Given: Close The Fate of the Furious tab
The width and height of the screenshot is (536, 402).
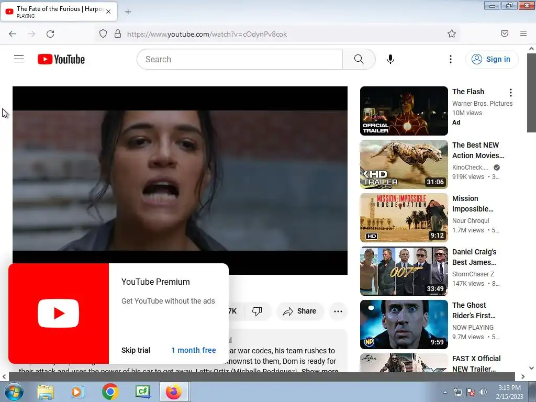Looking at the screenshot, I should tap(108, 12).
